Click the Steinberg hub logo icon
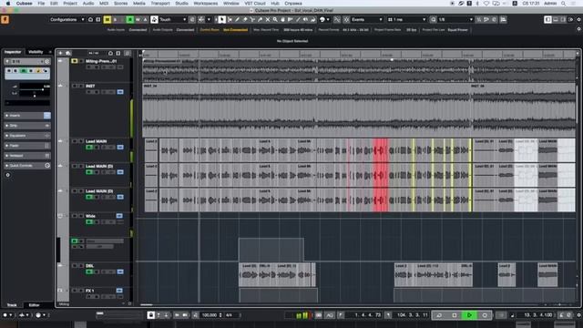Image resolution: width=583 pixels, height=328 pixels. pyautogui.click(x=5, y=20)
